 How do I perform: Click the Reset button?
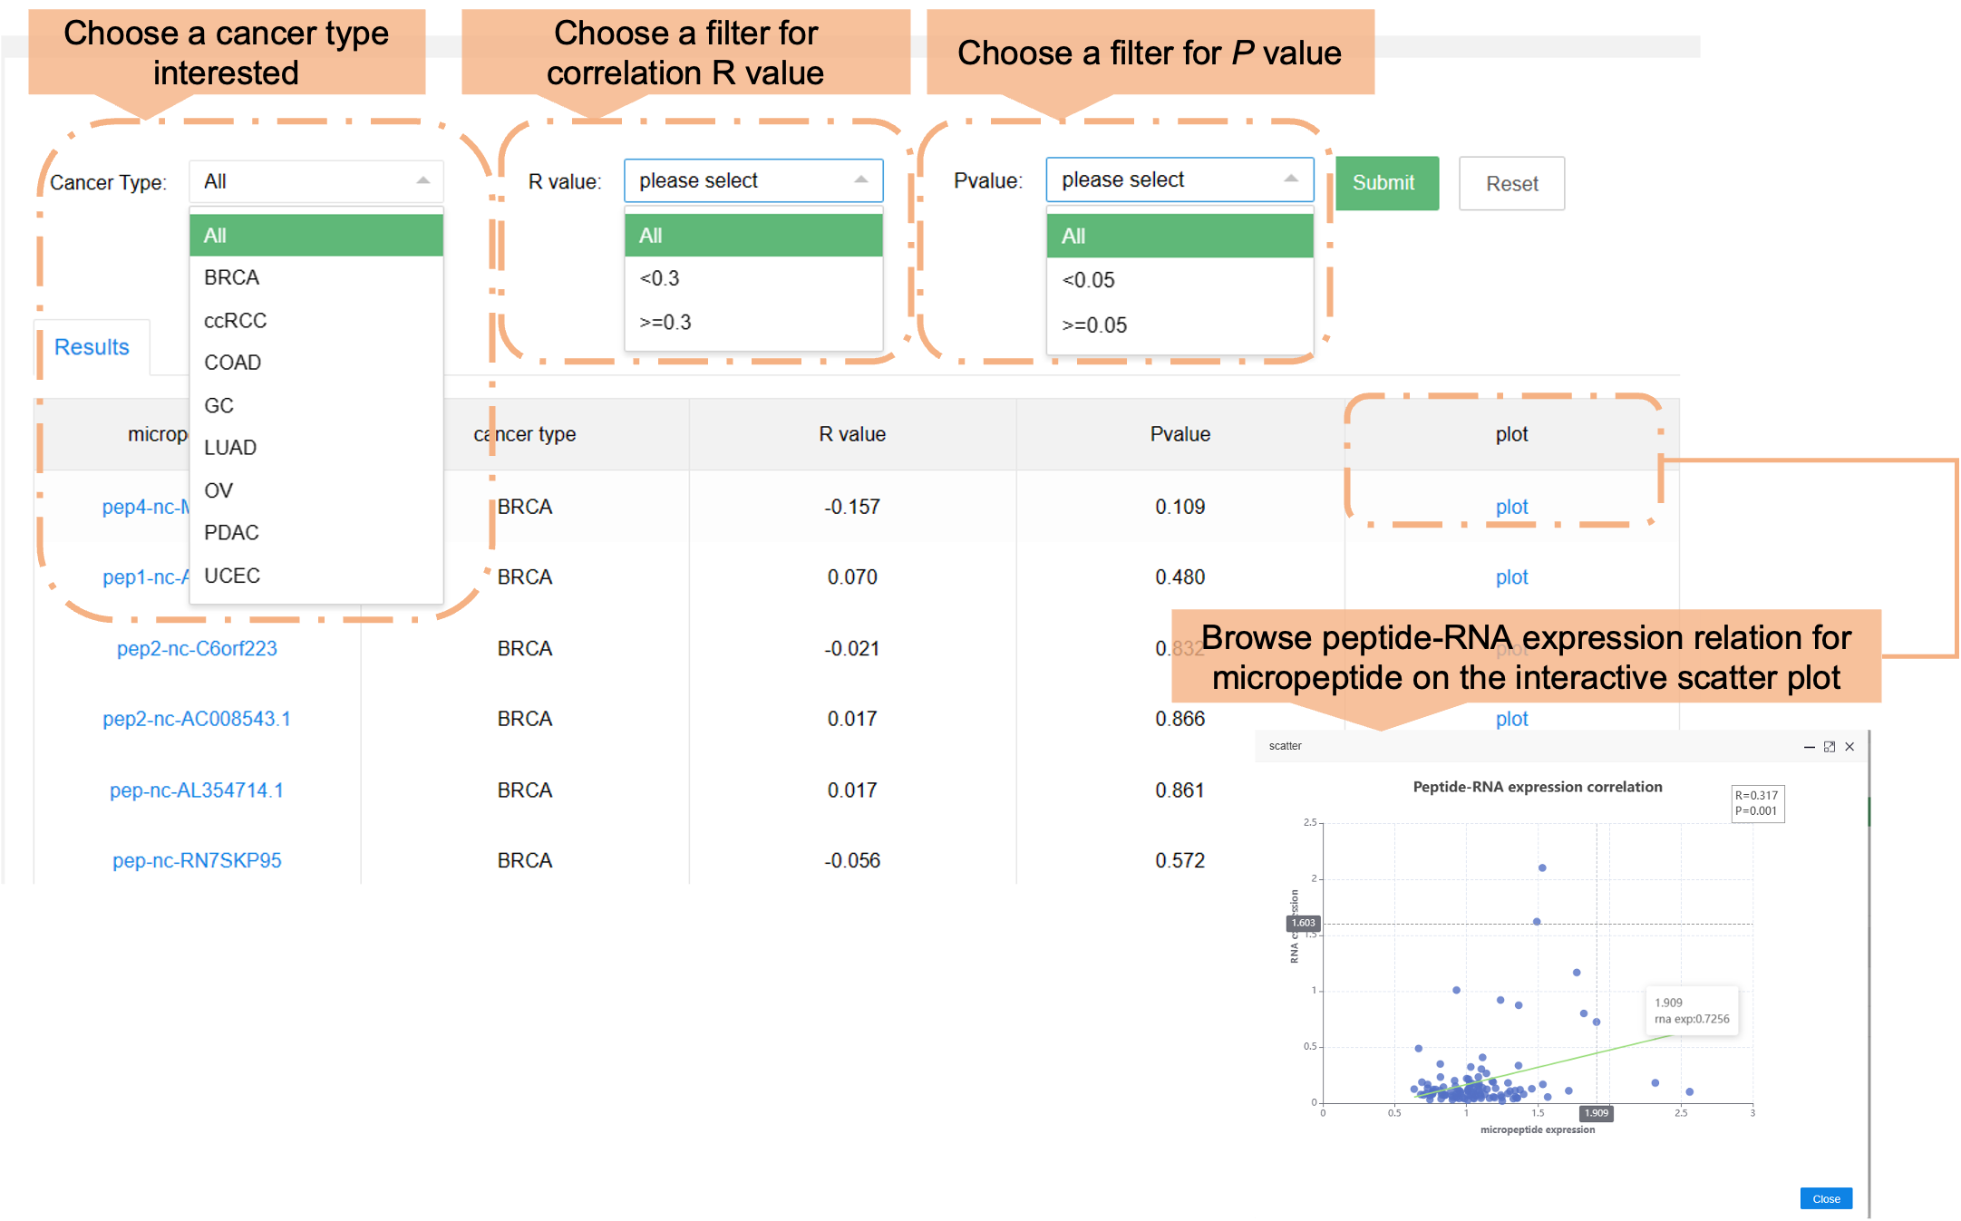coord(1511,183)
